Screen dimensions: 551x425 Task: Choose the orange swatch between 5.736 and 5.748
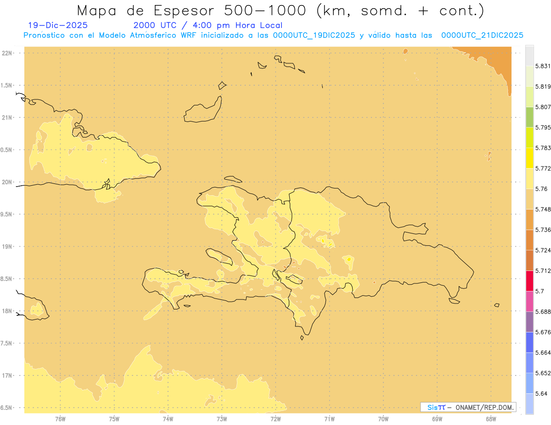[x=529, y=219]
